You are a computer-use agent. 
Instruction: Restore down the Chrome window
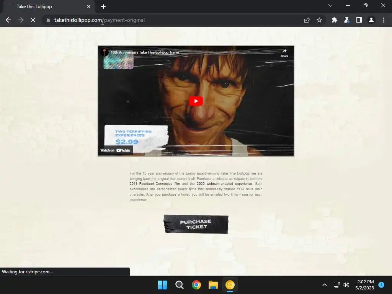point(366,5)
